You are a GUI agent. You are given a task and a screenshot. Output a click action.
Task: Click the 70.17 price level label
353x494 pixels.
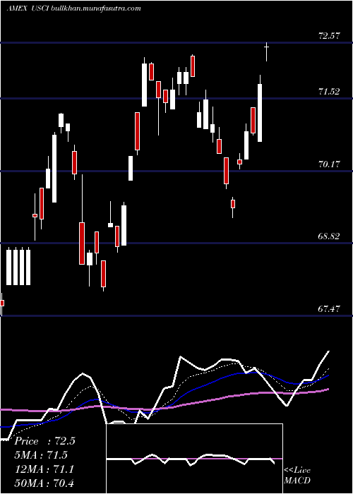(329, 164)
